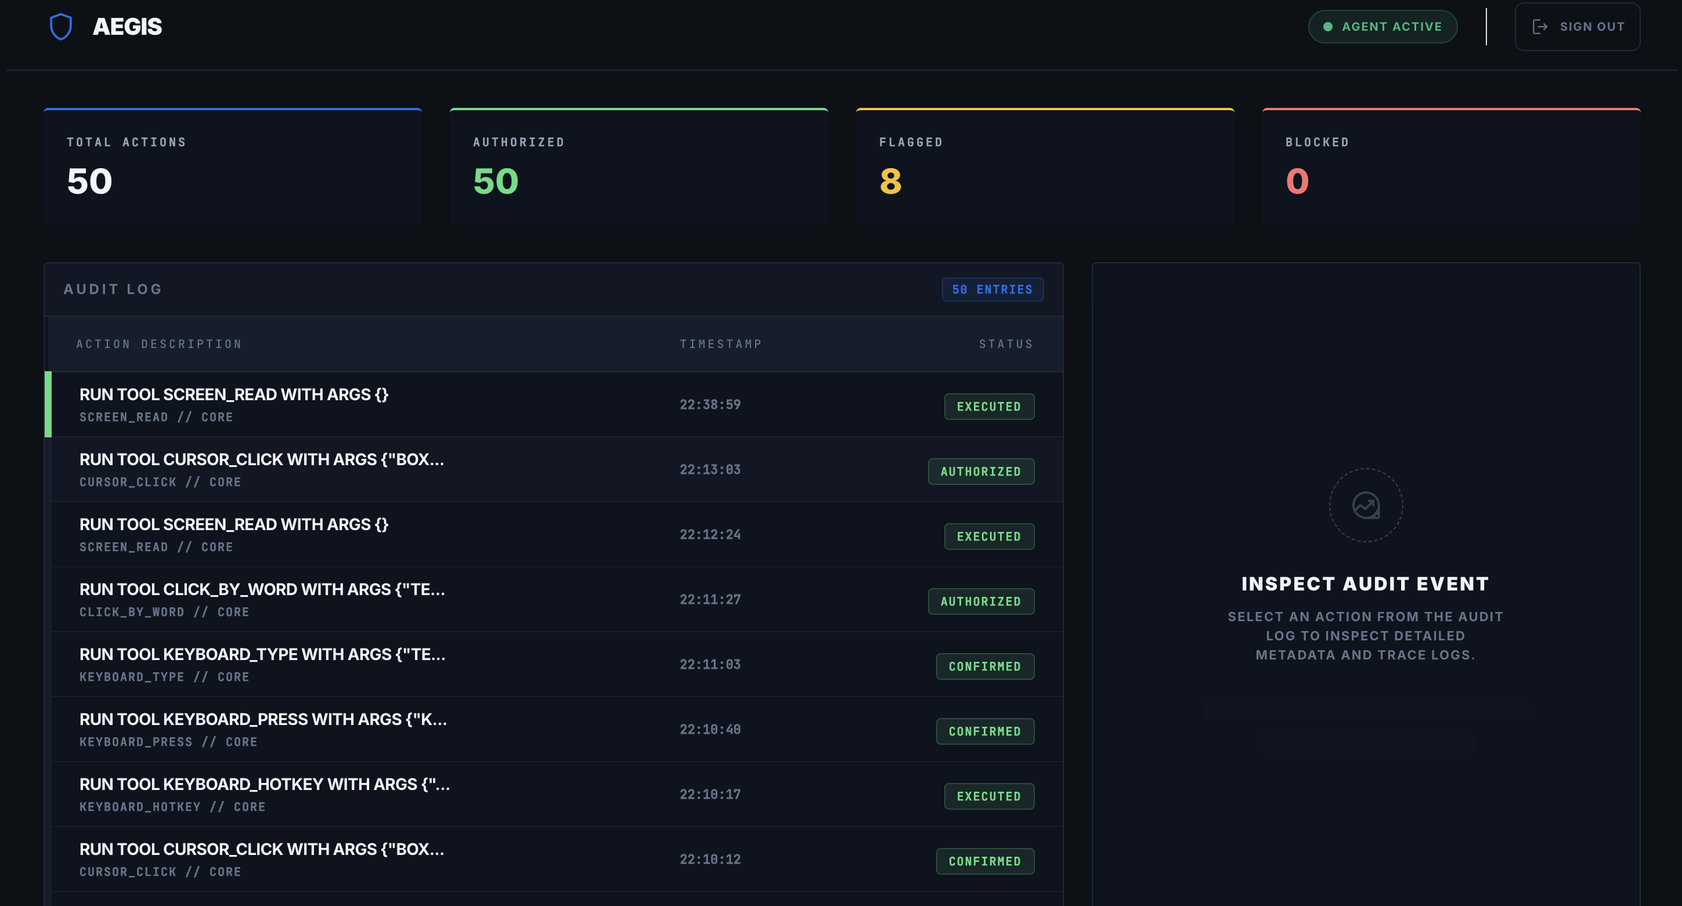
Task: Click the Agent Active status pill
Action: [1383, 27]
